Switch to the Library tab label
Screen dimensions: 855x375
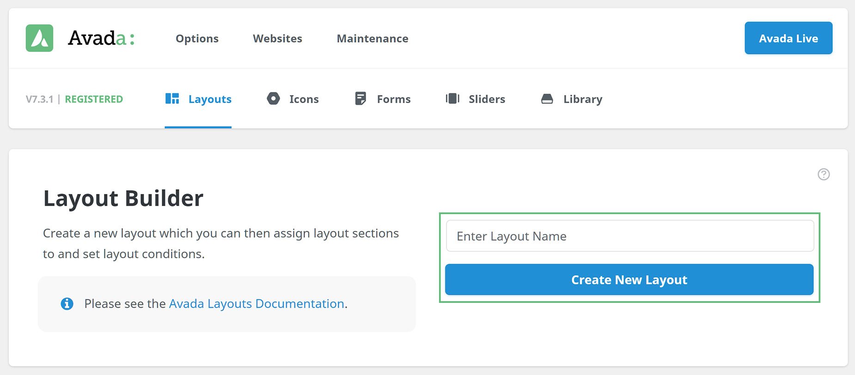pos(583,99)
